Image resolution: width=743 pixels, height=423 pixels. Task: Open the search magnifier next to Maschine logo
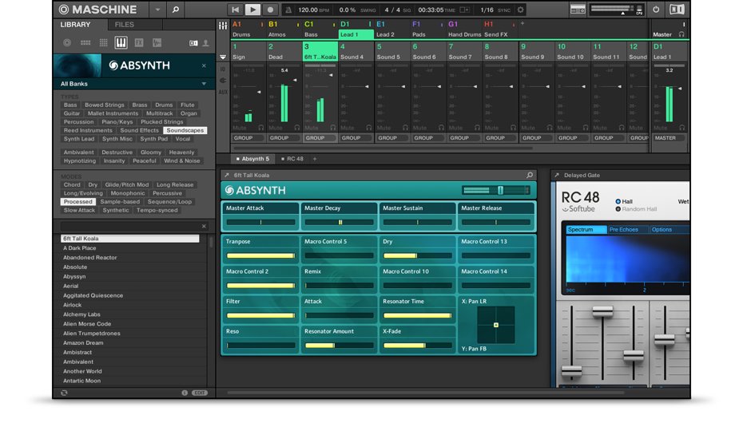tap(176, 10)
